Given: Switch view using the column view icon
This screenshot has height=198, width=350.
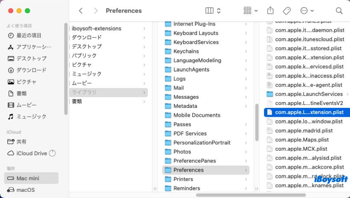Looking at the screenshot, I should click(209, 11).
